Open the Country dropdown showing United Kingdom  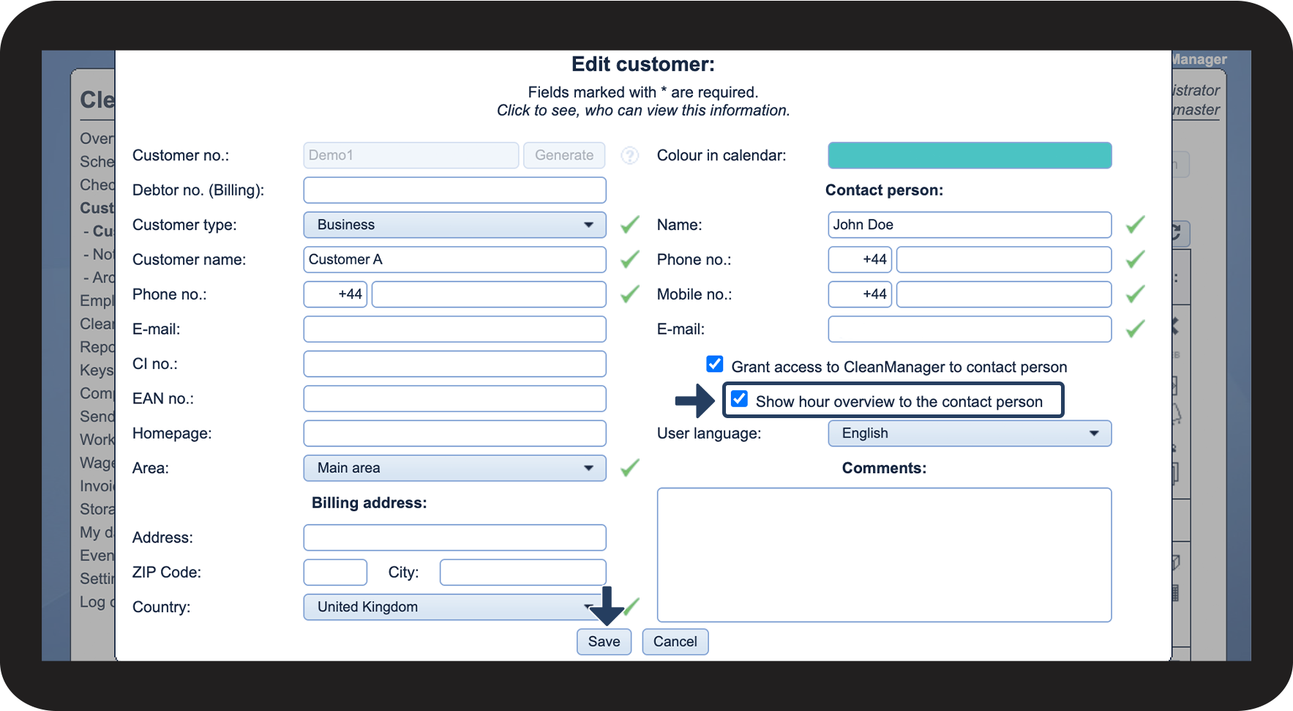click(454, 607)
